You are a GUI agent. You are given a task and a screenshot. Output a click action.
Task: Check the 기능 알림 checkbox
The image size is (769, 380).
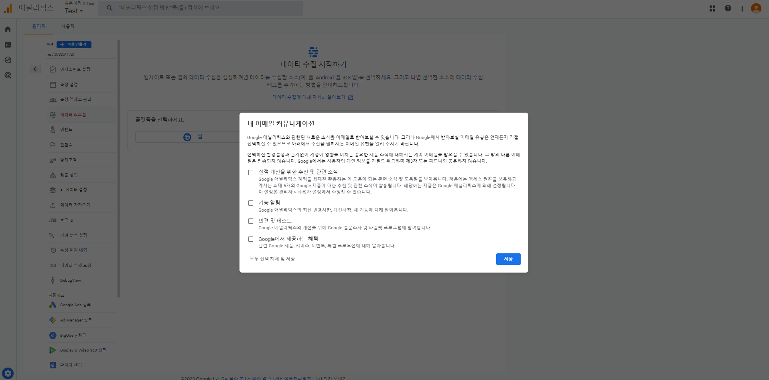[x=251, y=203]
